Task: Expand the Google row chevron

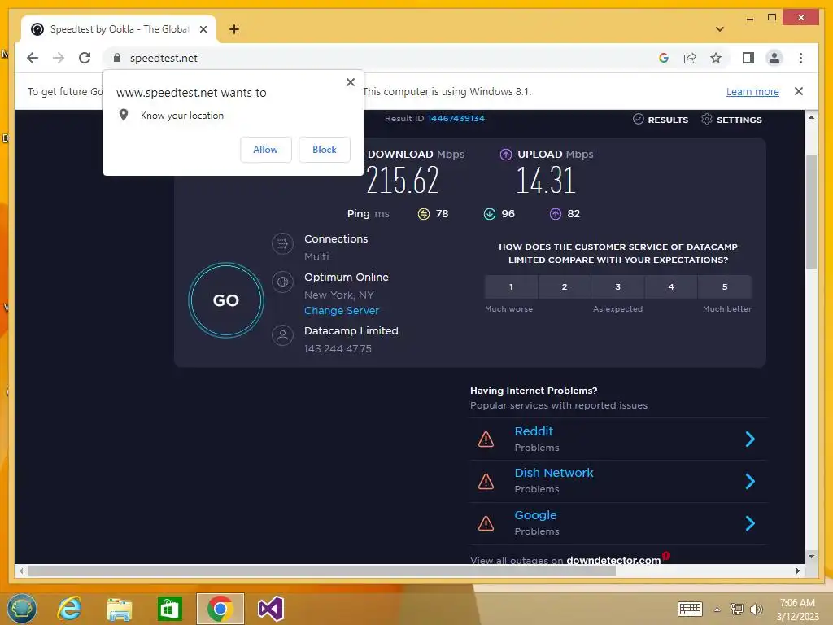Action: 749,523
